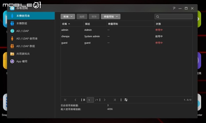The height and width of the screenshot is (123, 206).
Task: Click the Admin description cell
Action: click(88, 30)
